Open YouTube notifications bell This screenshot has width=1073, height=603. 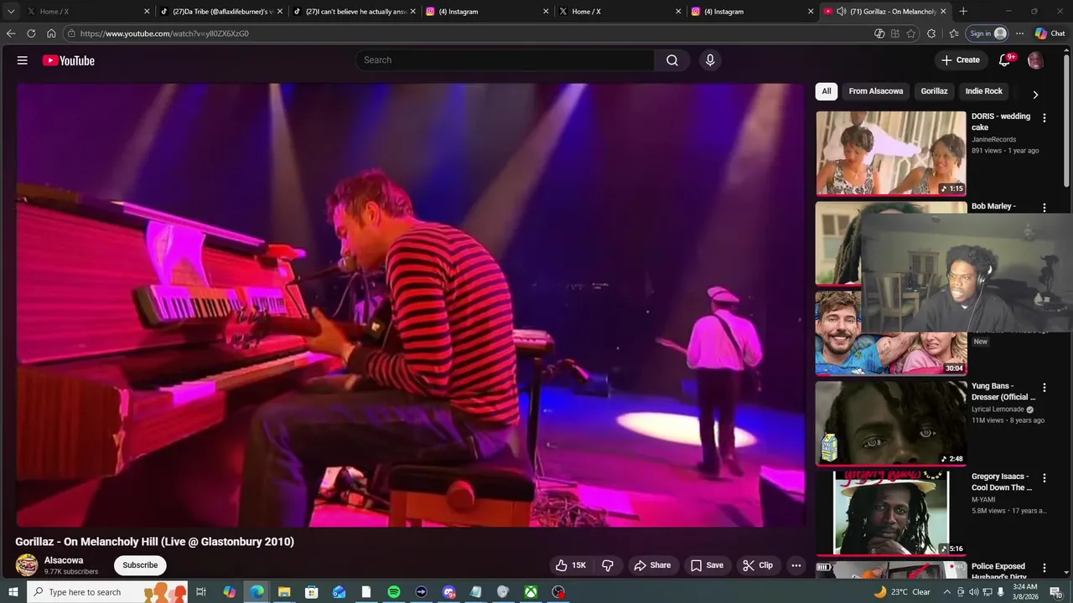click(1005, 60)
